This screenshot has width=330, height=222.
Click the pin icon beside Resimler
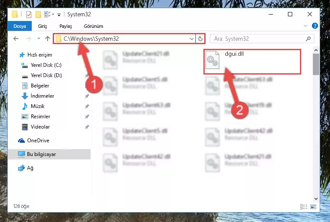click(x=87, y=117)
